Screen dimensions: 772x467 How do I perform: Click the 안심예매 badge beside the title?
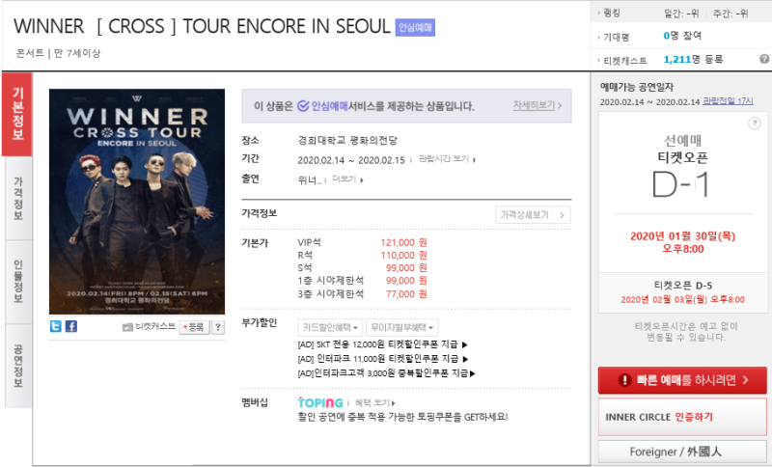[x=415, y=27]
